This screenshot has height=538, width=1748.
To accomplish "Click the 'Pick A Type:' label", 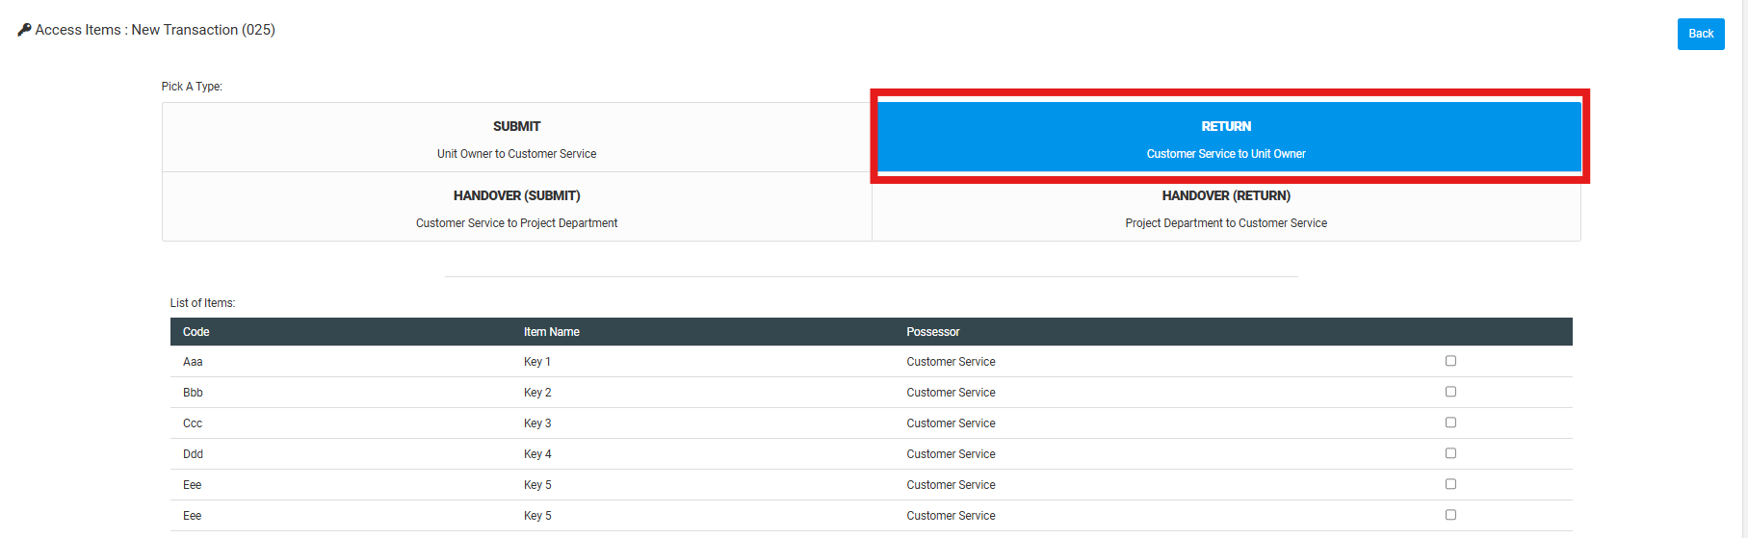I will [x=192, y=87].
